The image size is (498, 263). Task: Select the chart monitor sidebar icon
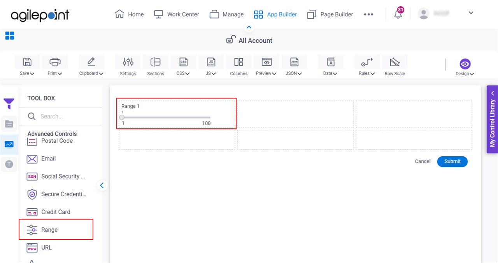(9, 144)
